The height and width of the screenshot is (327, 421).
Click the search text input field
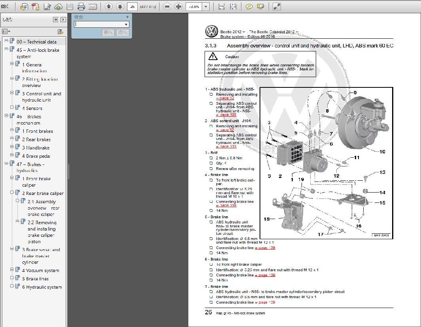point(99,25)
